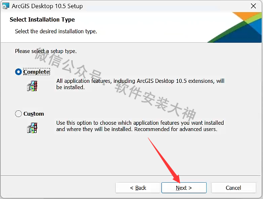
Task: Click the 'Select the desired installation type' subtitle
Action: tap(56, 31)
